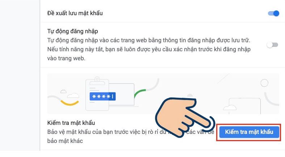Screen dimensions: 285x157
Task: Click the pointing hand cursor graphic
Action: pos(185,118)
